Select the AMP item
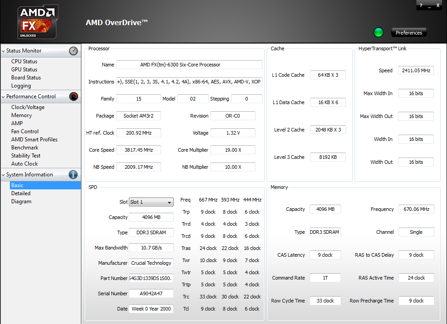This screenshot has width=447, height=324. click(17, 123)
